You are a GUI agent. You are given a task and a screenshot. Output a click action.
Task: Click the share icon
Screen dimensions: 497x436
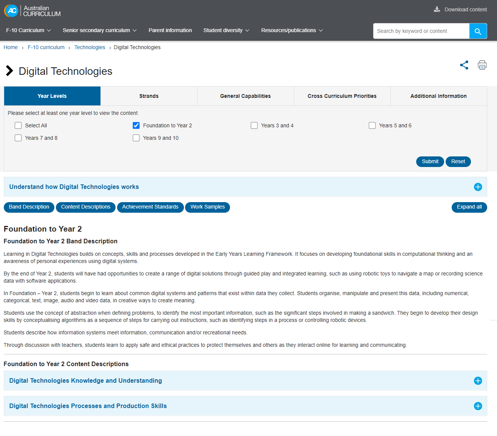(x=464, y=65)
